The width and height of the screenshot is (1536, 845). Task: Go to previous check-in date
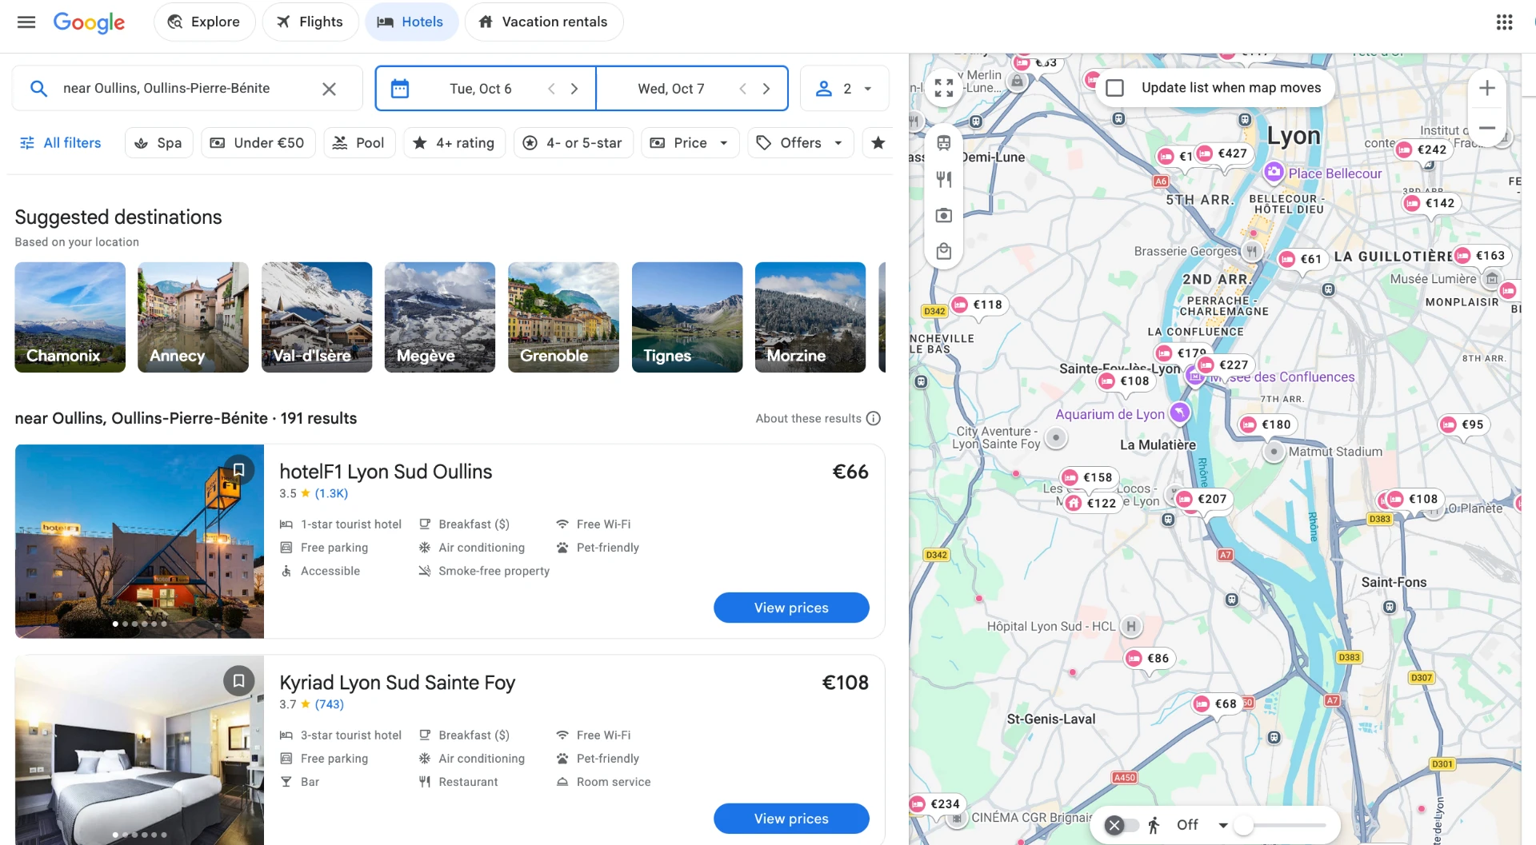tap(551, 89)
